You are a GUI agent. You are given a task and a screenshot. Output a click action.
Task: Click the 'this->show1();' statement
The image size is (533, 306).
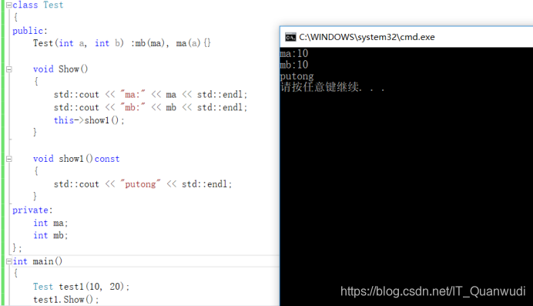pyautogui.click(x=89, y=120)
